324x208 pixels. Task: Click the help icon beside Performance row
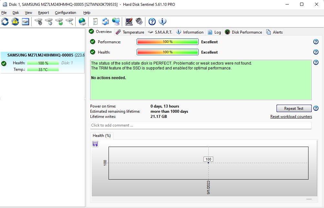pos(316,42)
